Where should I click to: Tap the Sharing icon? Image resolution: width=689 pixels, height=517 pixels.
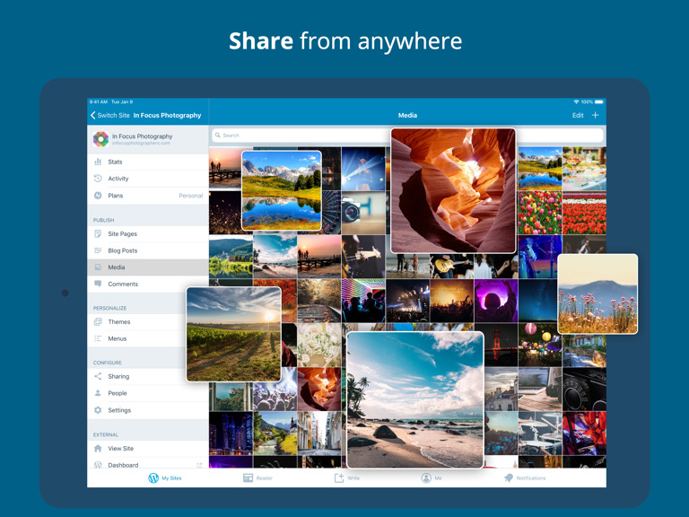98,376
